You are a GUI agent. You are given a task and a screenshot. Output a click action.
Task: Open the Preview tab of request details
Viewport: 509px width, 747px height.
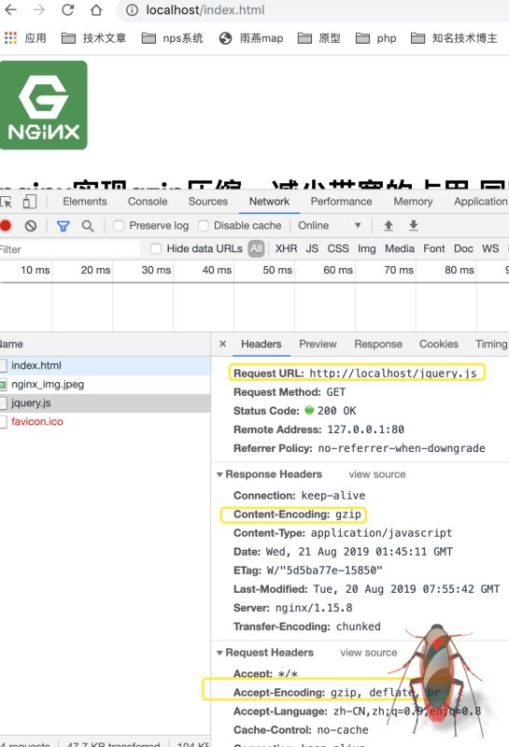(318, 344)
